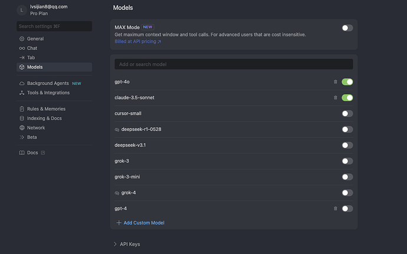The width and height of the screenshot is (407, 254).
Task: Switch on the grok-3 toggle
Action: pos(347,161)
